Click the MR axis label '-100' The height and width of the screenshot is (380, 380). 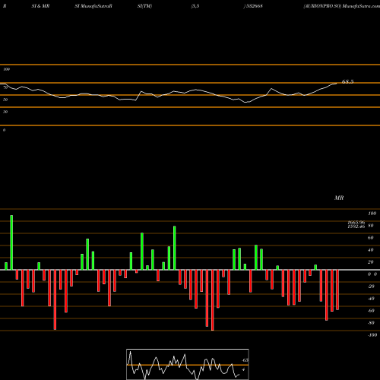coord(372,335)
